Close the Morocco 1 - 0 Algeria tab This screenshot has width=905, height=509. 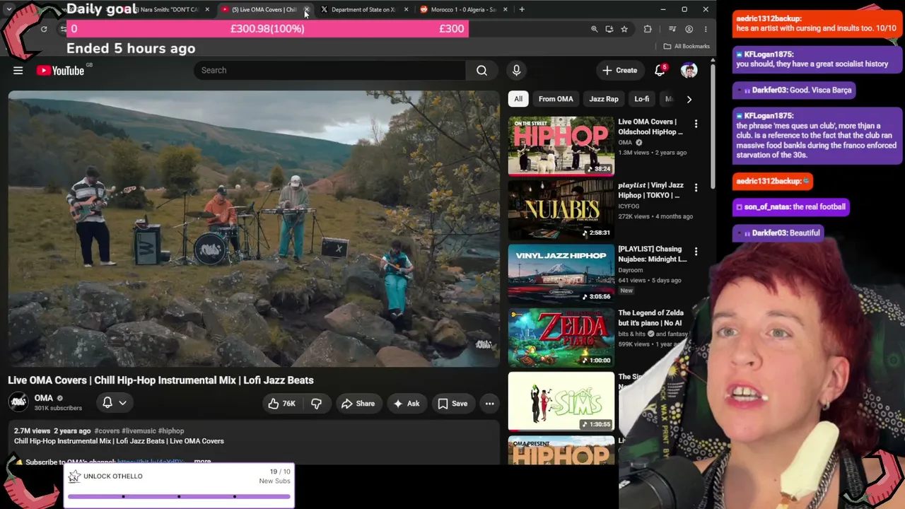tap(505, 9)
